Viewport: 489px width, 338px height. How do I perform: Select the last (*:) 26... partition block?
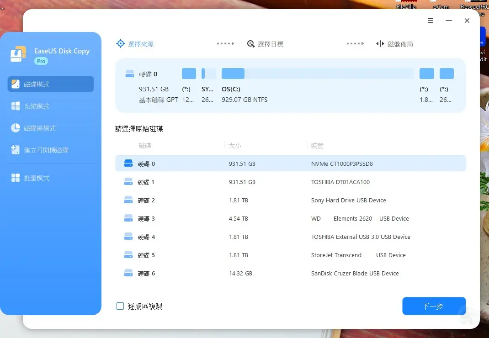[446, 74]
